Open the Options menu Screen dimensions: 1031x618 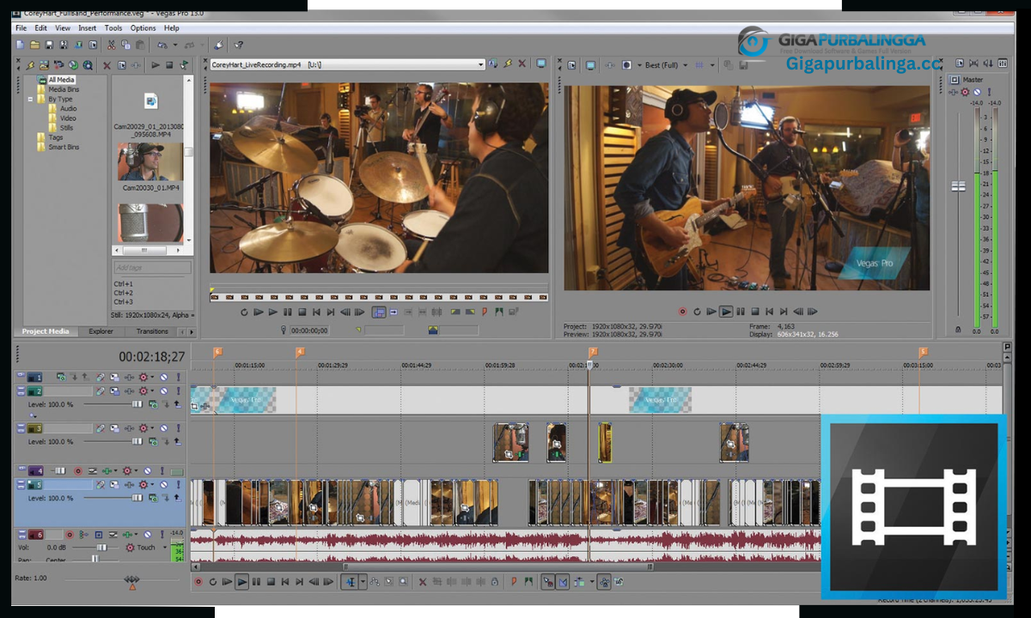click(143, 28)
